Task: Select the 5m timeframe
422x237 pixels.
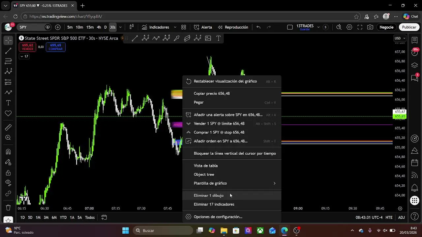Action: click(x=70, y=27)
